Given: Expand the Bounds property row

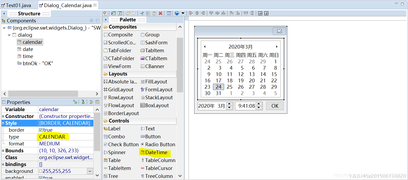Looking at the screenshot, I should click(x=3, y=151).
